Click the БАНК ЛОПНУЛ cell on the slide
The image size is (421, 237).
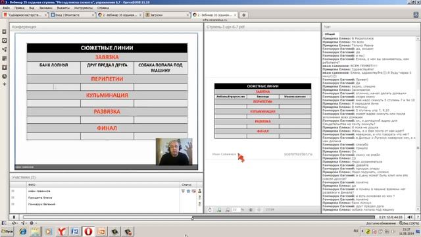[54, 68]
